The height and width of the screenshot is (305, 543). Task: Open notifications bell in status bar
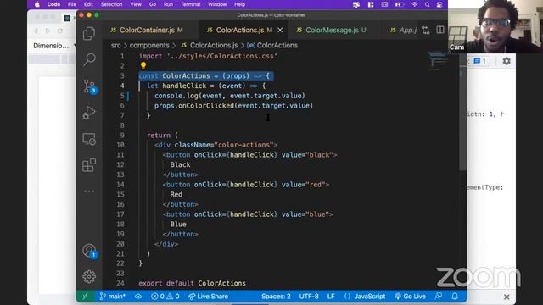(455, 297)
